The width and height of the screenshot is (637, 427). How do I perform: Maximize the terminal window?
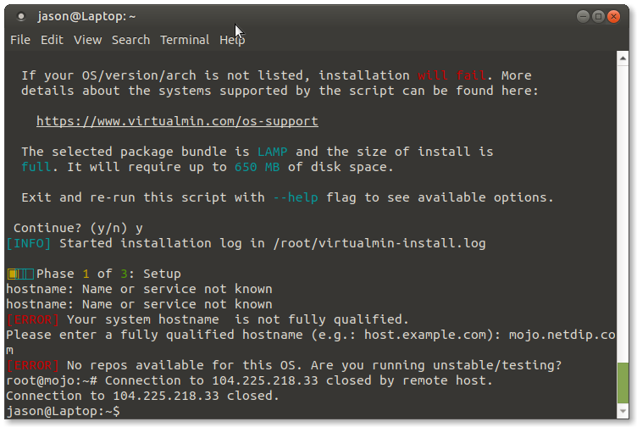tap(598, 17)
